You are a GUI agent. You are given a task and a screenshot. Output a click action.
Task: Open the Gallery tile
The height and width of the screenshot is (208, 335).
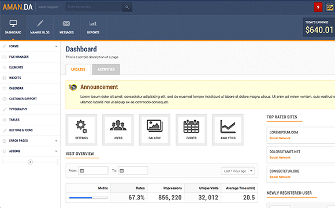click(x=155, y=130)
